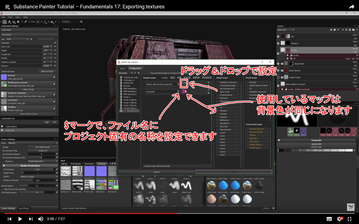Add a new export preset
Screen dimensions: 359x224
(x=138, y=73)
